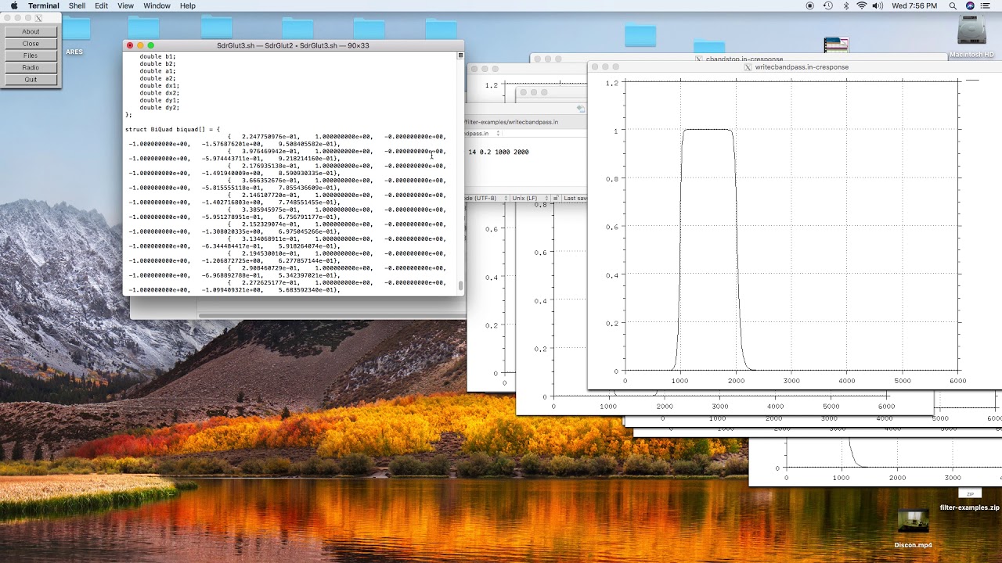Click the cbandstop.in-cresponse window title
The image size is (1002, 563).
tap(744, 59)
